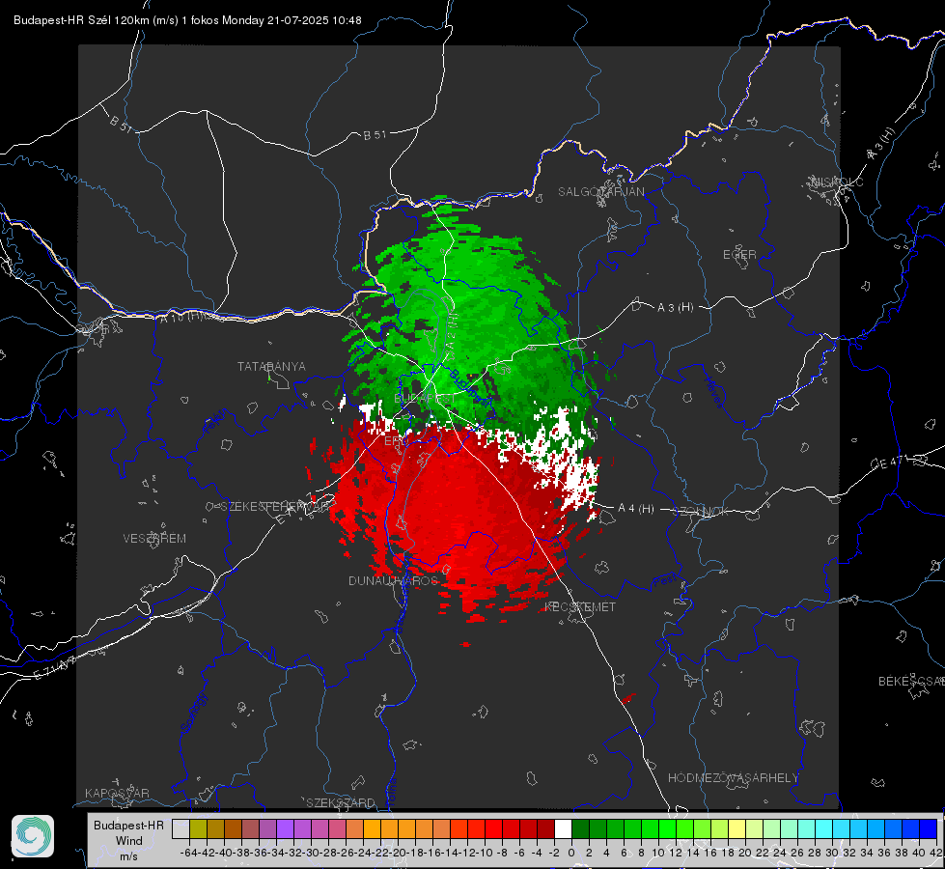Image resolution: width=945 pixels, height=869 pixels.
Task: Click the HÓDMEZŐVÁSÁRHELY city label
Action: click(733, 778)
